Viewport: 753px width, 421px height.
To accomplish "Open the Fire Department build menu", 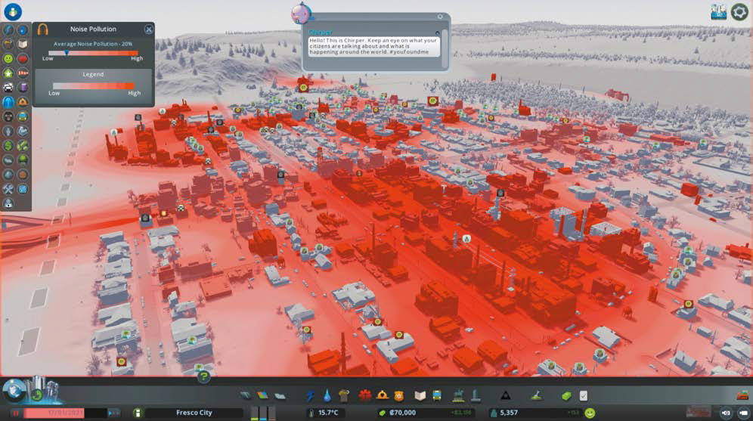I will (383, 396).
